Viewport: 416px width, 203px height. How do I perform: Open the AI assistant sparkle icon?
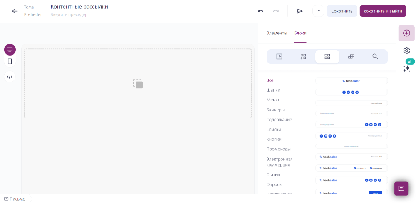point(407,68)
